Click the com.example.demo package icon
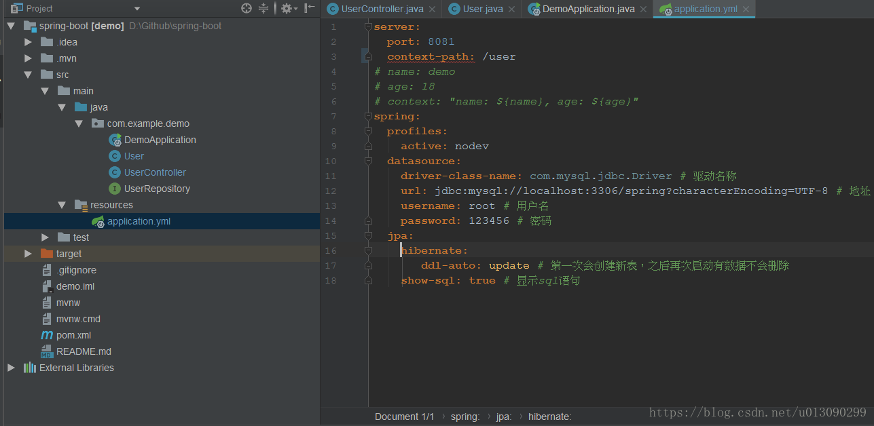 [98, 123]
